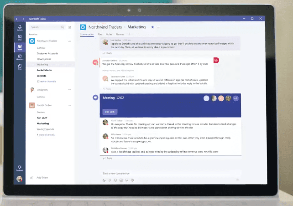The height and width of the screenshot is (206, 293).
Task: Click the new chat compose icon
Action: pyautogui.click(x=70, y=27)
